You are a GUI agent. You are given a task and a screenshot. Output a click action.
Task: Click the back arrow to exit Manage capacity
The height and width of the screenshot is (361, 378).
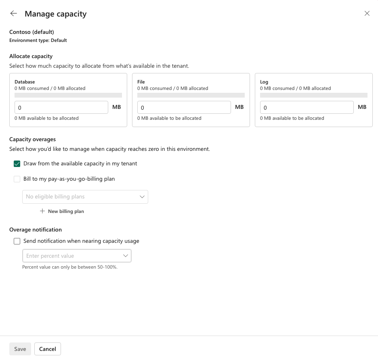(x=13, y=13)
